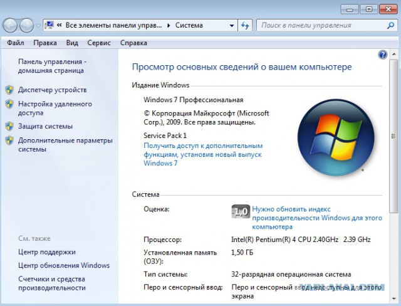Open recent pages dropdown next to navigation arrows
This screenshot has height=306, width=401.
pos(38,26)
